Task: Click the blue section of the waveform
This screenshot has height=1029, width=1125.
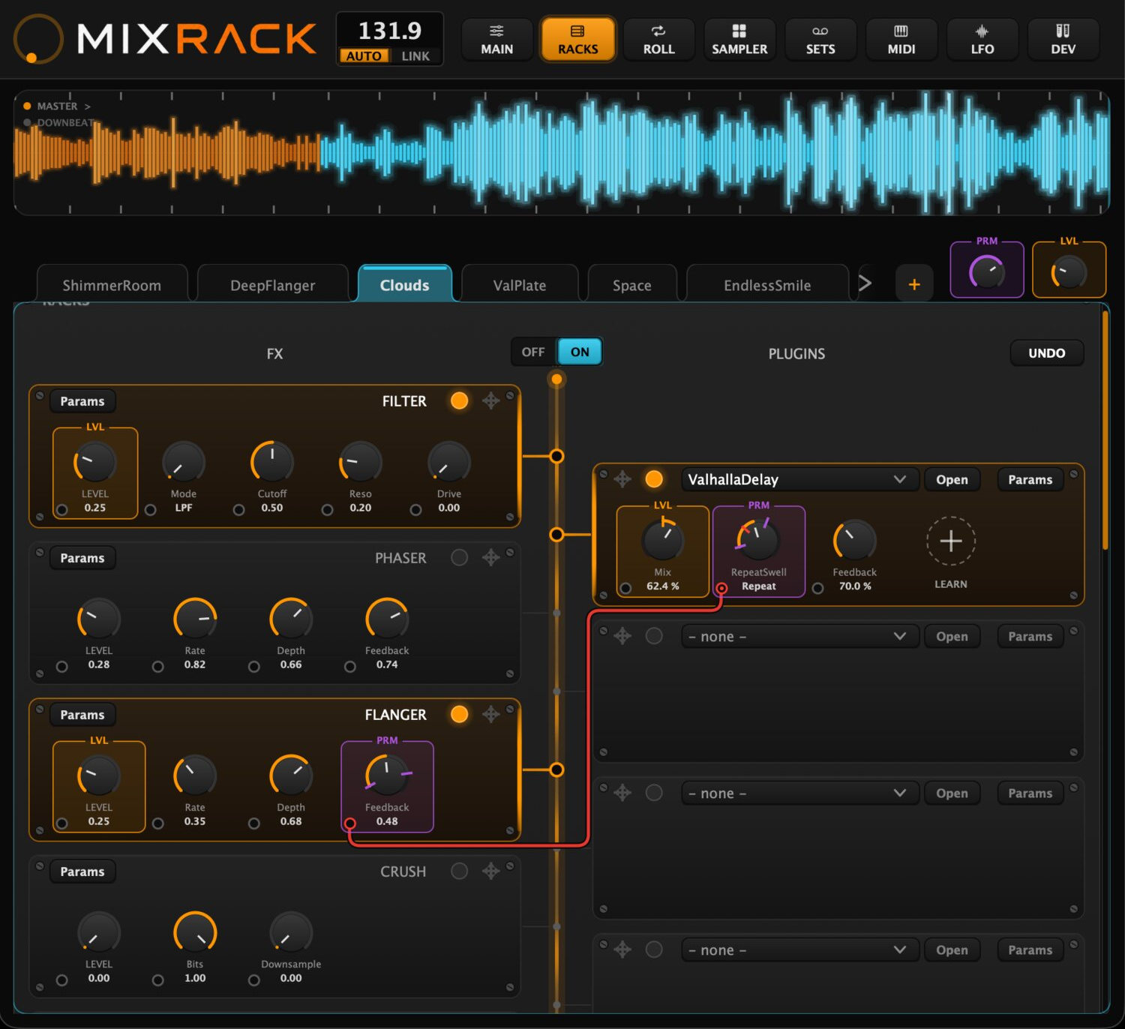Action: 715,152
